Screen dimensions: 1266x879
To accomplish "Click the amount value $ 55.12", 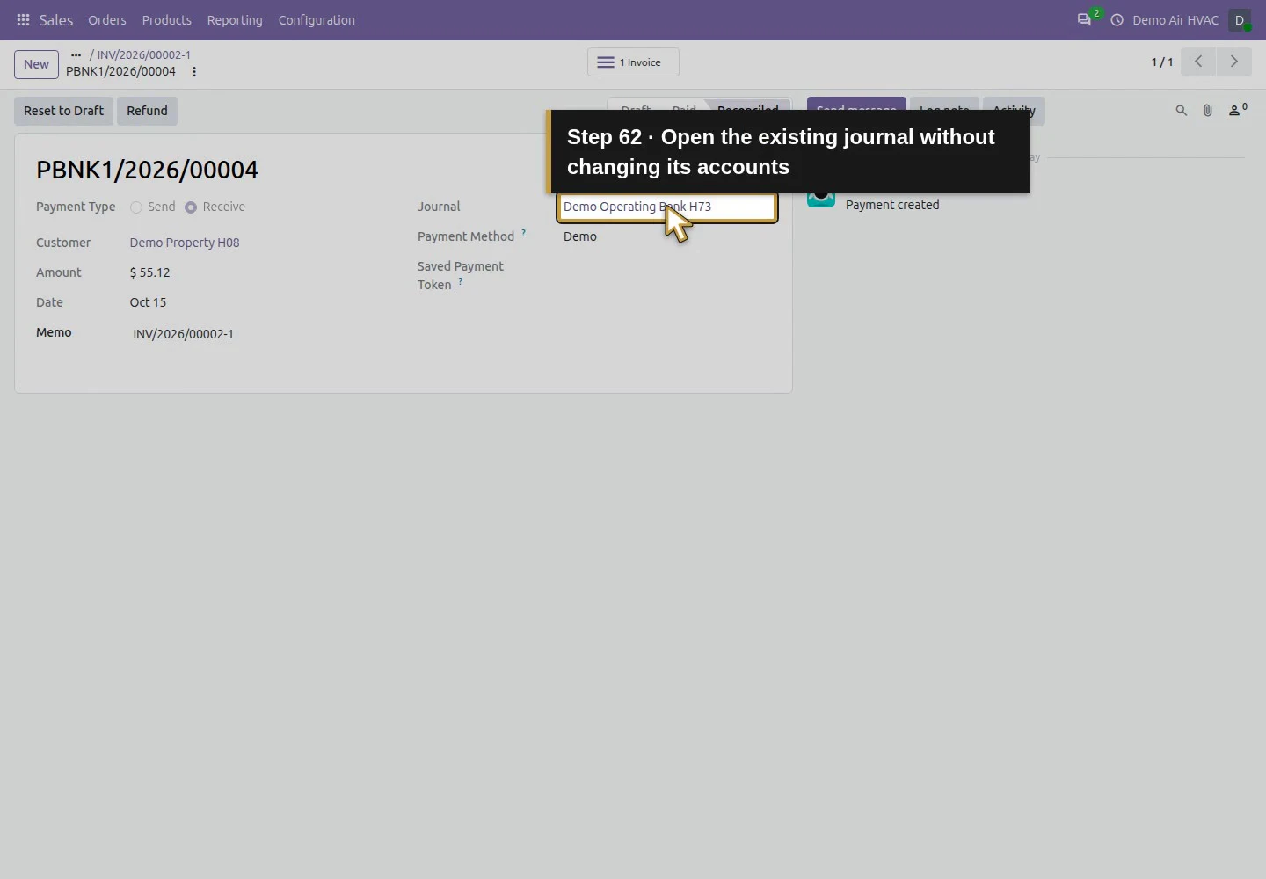I will pos(150,272).
